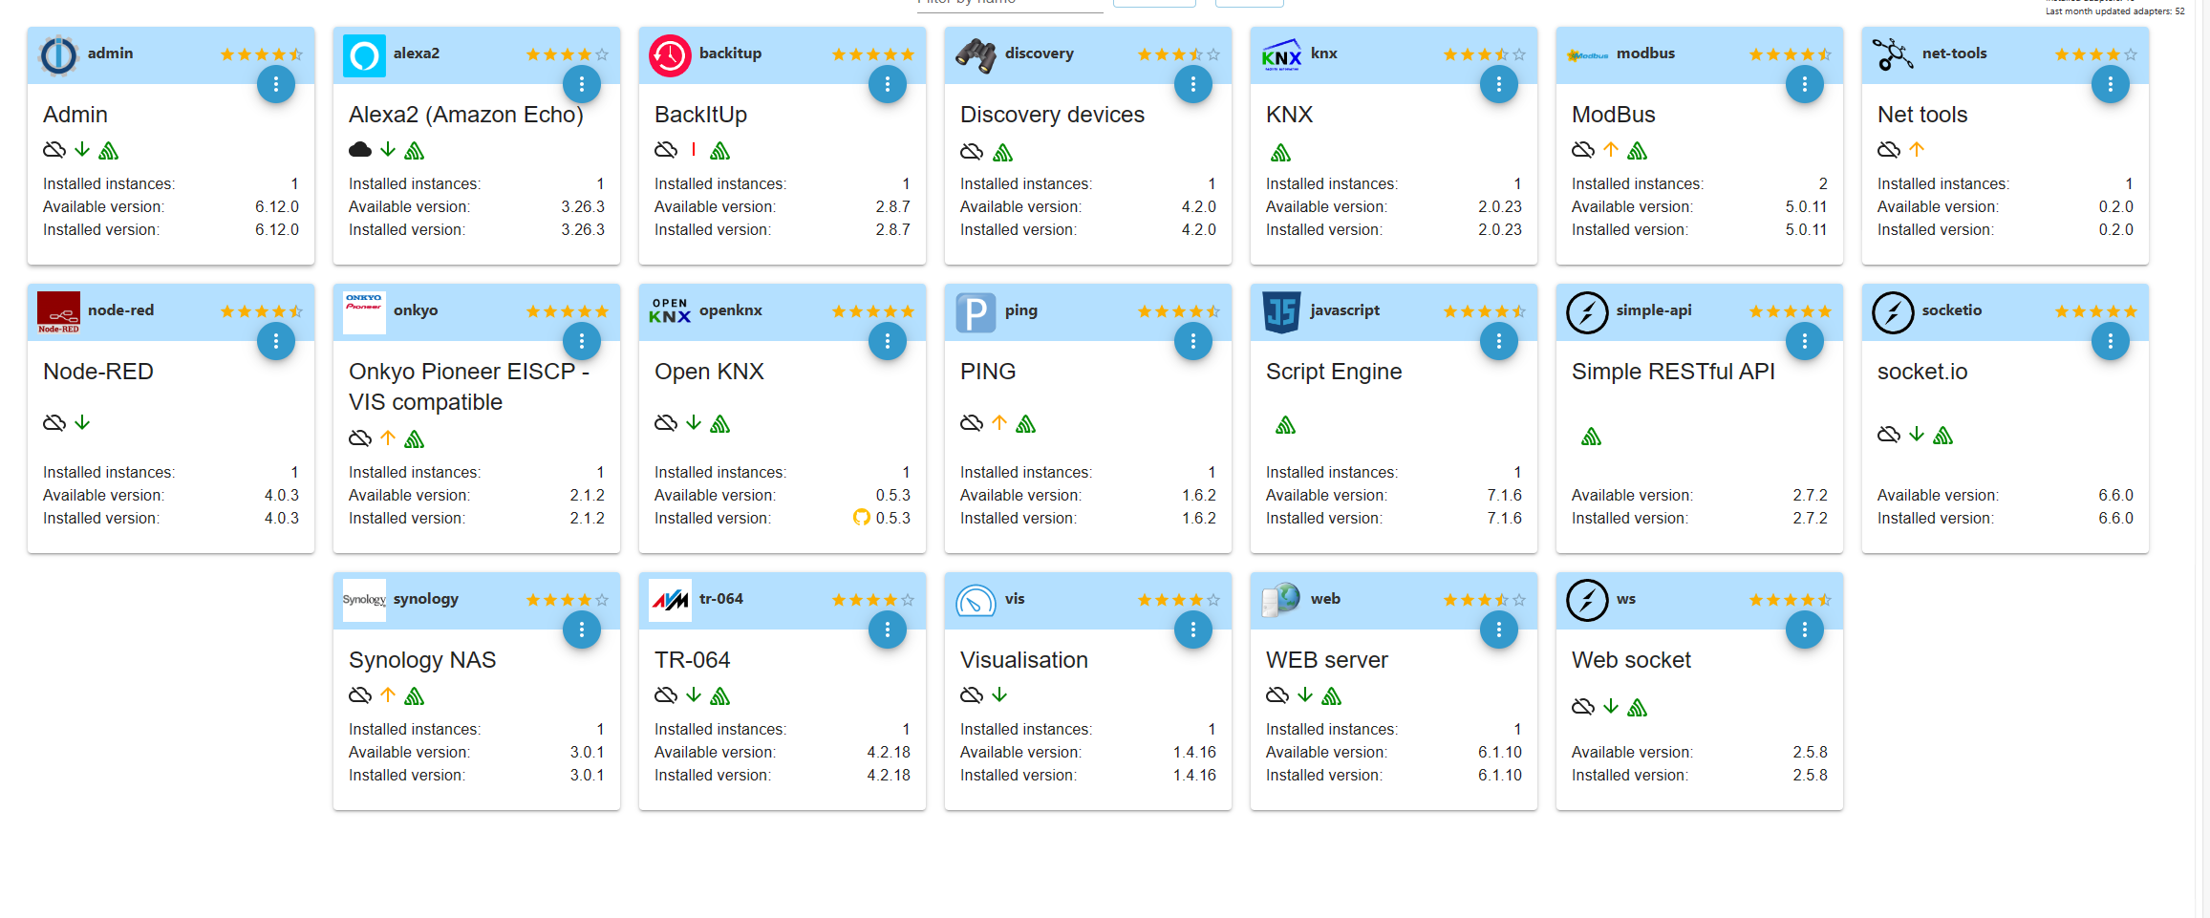Click the "Alexa2 (Amazon Echo)" card title
The width and height of the screenshot is (2210, 918).
[x=466, y=115]
